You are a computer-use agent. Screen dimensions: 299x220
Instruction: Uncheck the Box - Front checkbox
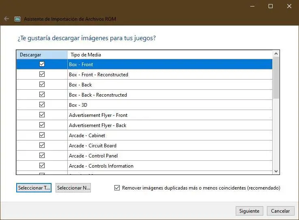(x=42, y=64)
